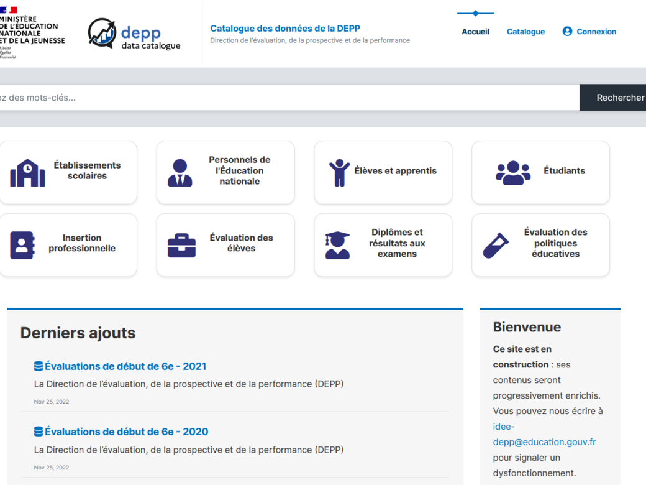Click the header subtitle Direction de l'évaluation text
Viewport: 646px width, 485px height.
[x=310, y=40]
